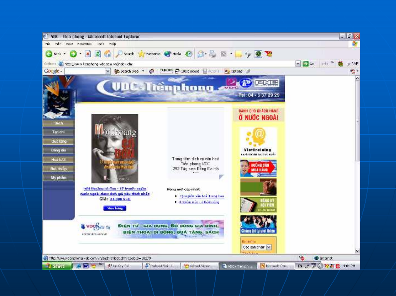Expand the address bar dropdown
Screen dimensions: 396x296
coord(298,64)
